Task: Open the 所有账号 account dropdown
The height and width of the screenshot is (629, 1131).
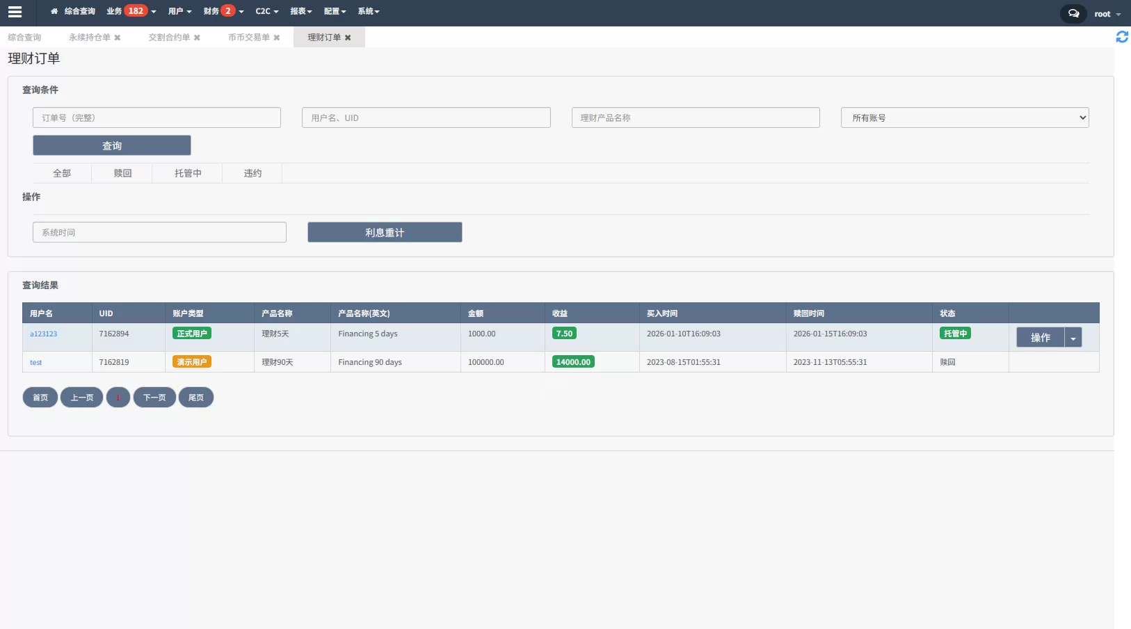Action: pyautogui.click(x=964, y=117)
